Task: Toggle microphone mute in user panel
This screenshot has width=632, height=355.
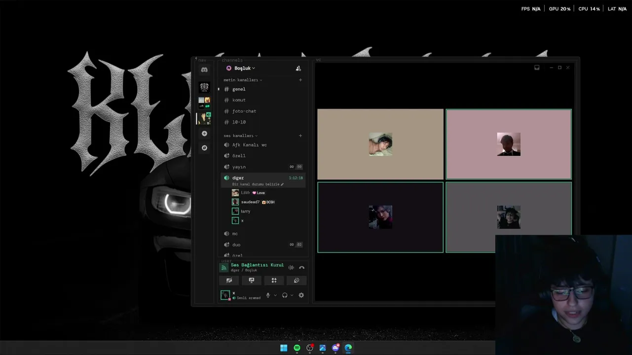Action: click(x=268, y=295)
